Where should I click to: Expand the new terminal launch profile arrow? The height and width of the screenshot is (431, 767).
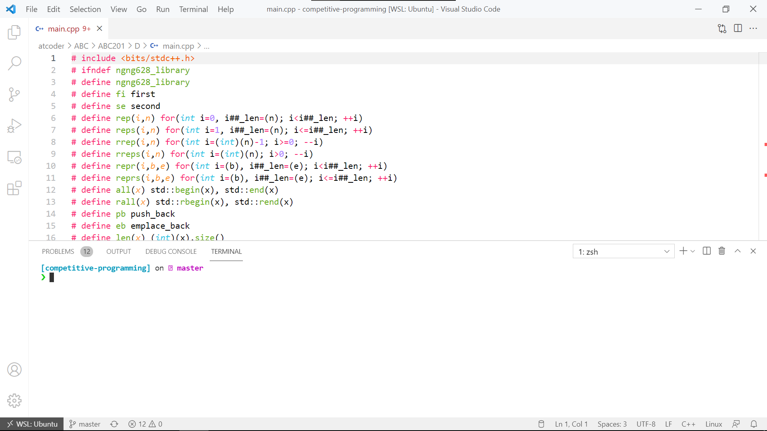(693, 251)
